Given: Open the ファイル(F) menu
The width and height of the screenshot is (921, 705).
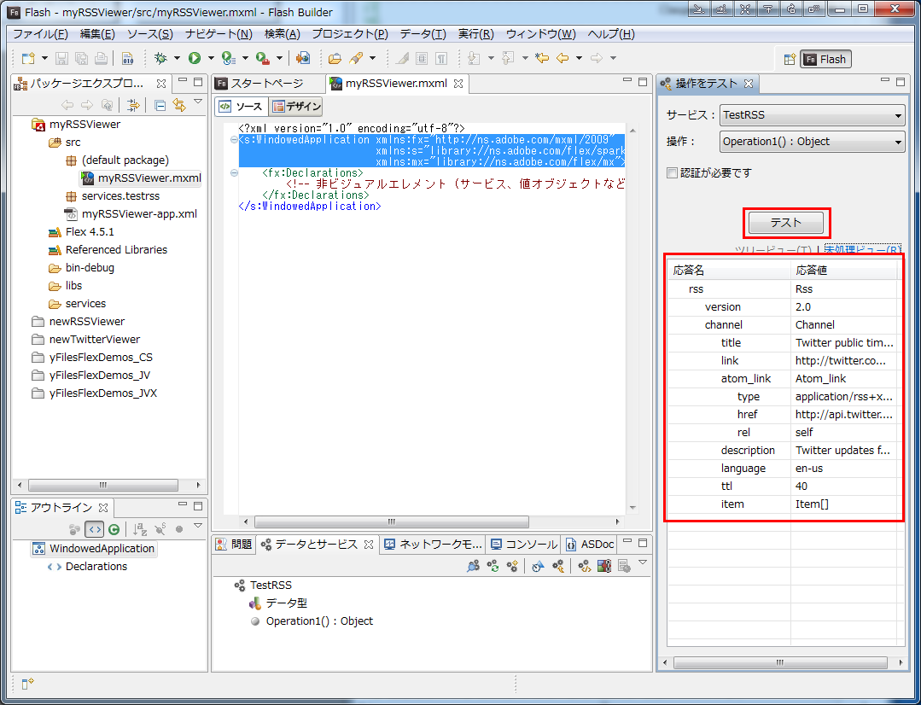Looking at the screenshot, I should pyautogui.click(x=40, y=34).
